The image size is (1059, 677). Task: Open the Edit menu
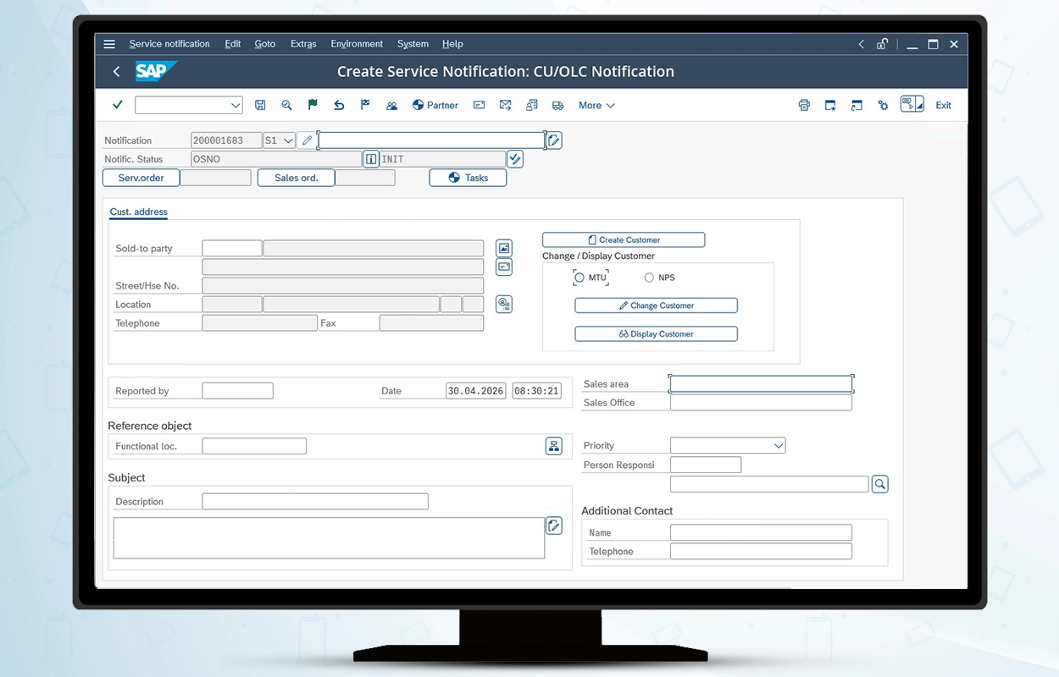233,44
